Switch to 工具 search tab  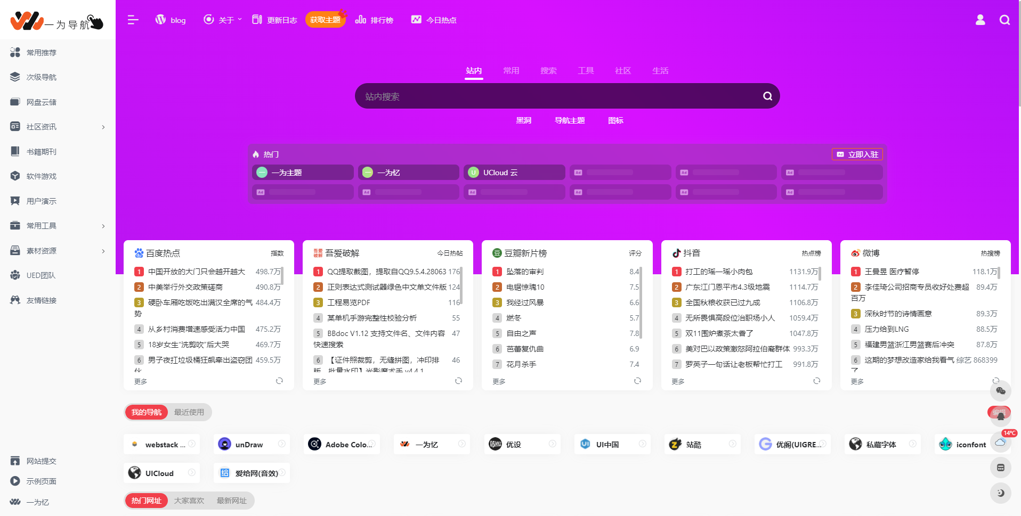(586, 71)
